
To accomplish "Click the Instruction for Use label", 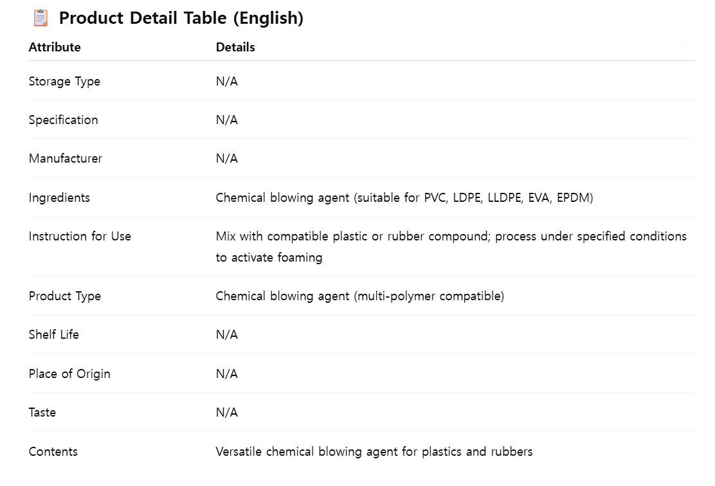I will [80, 236].
